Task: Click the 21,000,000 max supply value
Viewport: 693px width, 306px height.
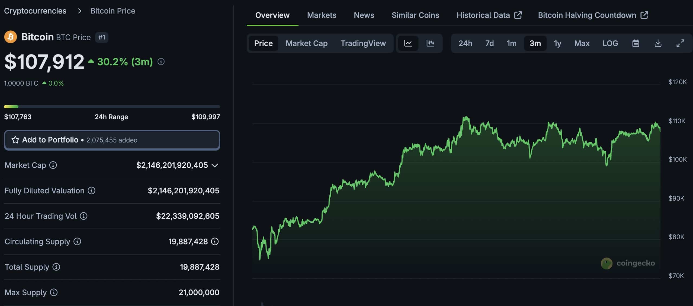Action: [199, 292]
